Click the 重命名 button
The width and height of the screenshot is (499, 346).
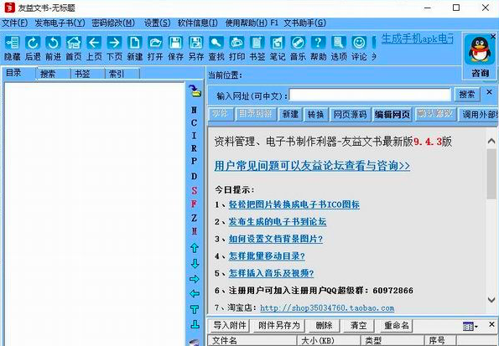tap(396, 325)
